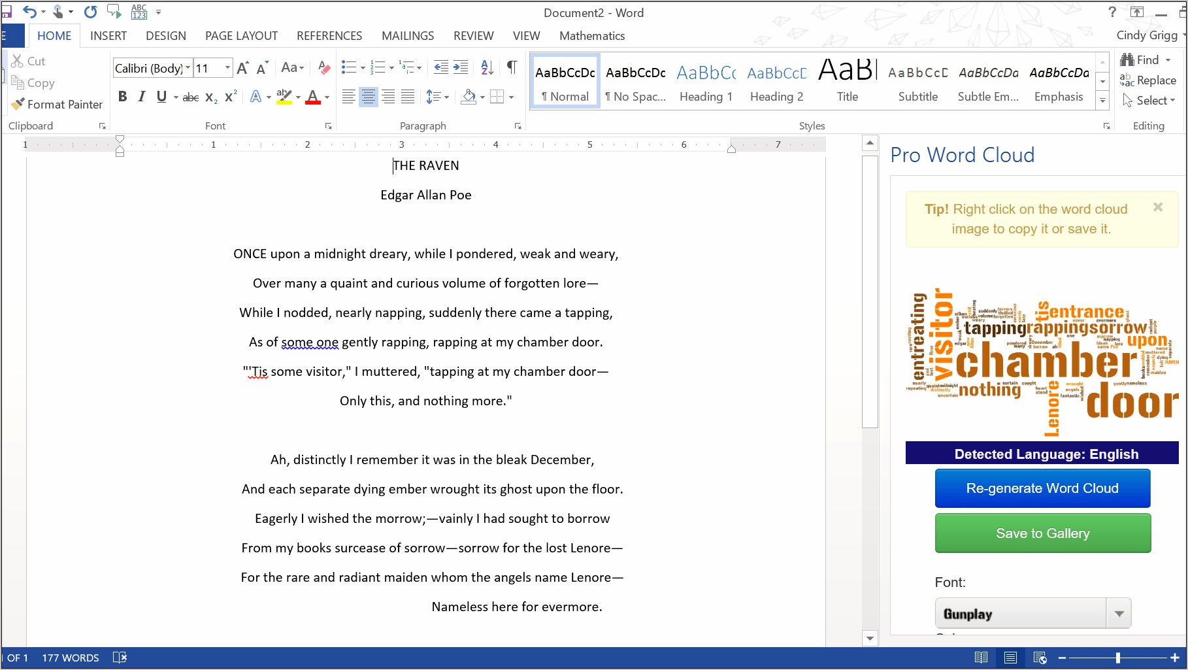The height and width of the screenshot is (670, 1188).
Task: Clear all formatting with the eraser icon
Action: 323,67
